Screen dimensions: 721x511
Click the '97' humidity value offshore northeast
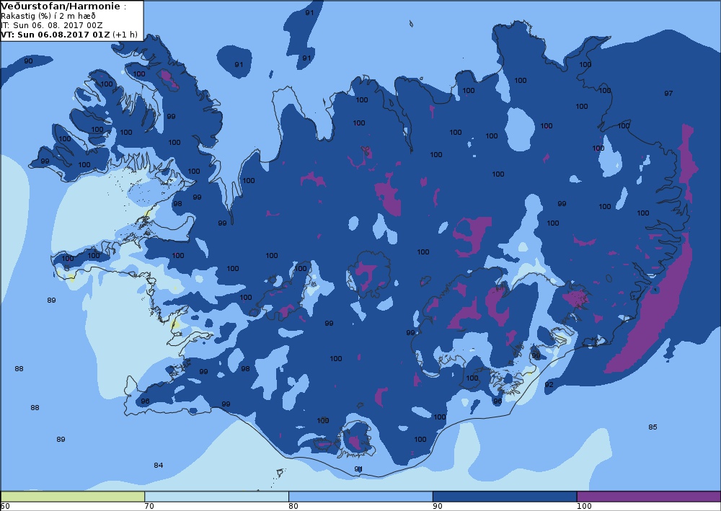(x=668, y=93)
